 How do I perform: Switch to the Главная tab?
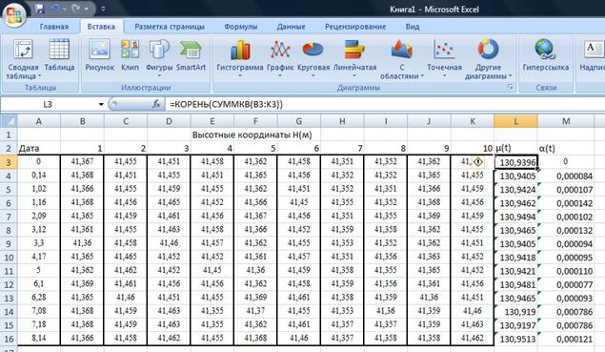click(x=53, y=27)
